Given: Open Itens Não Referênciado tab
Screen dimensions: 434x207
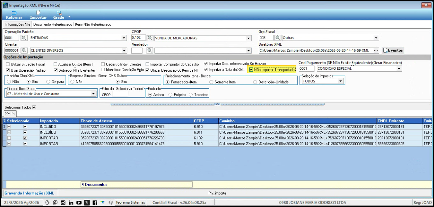Looking at the screenshot, I should [x=93, y=24].
